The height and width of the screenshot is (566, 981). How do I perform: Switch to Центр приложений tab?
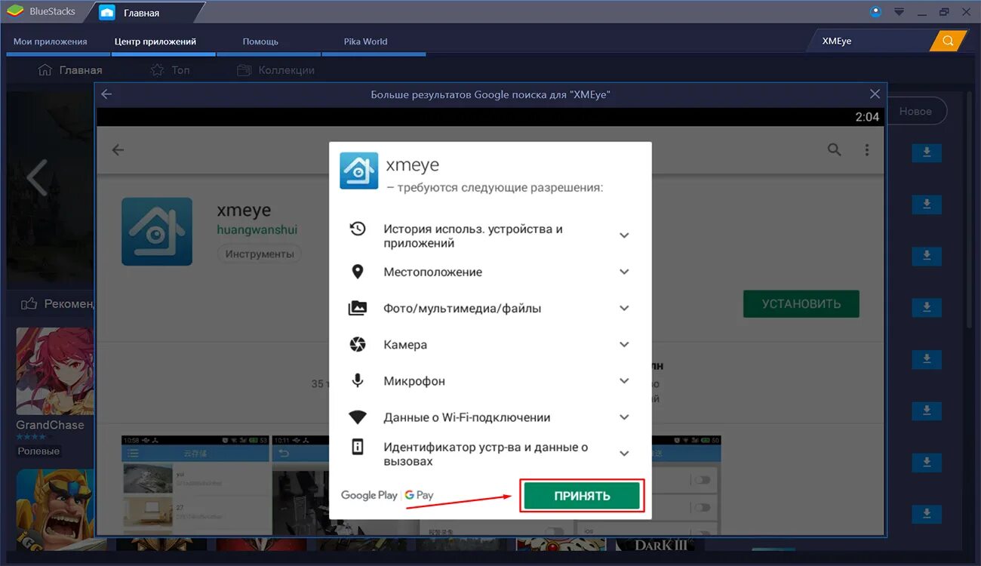point(155,42)
